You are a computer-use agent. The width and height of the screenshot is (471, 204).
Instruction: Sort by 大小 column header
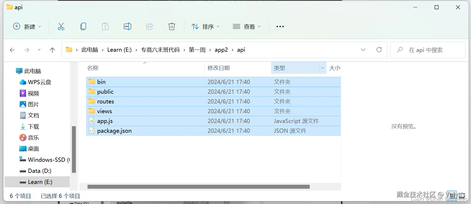point(335,68)
